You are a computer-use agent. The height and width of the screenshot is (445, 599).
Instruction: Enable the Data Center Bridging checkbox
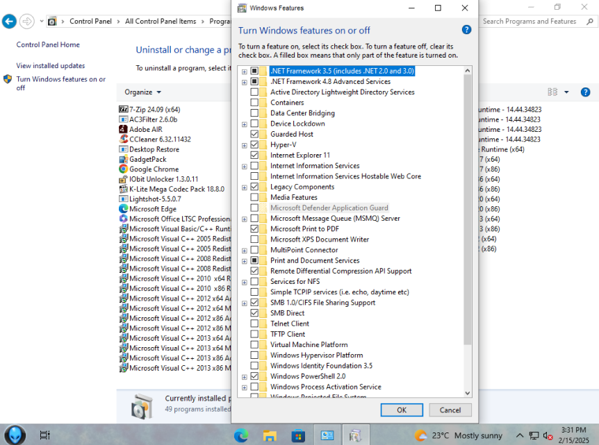254,113
